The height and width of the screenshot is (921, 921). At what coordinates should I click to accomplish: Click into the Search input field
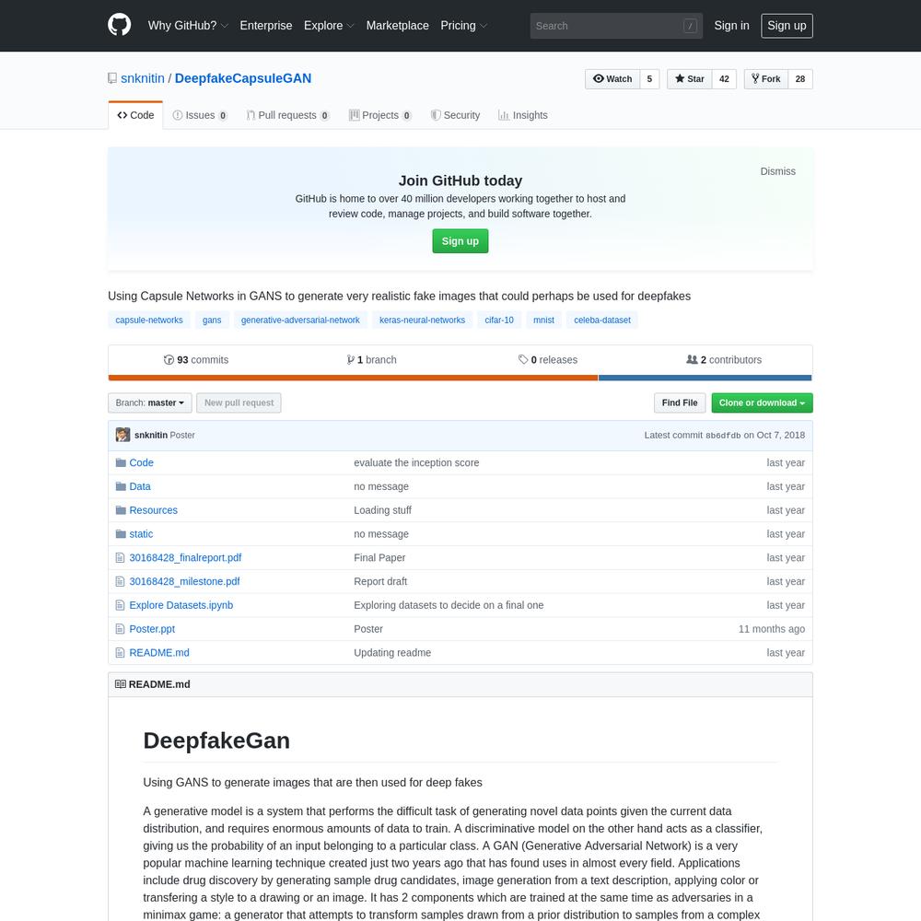point(616,26)
